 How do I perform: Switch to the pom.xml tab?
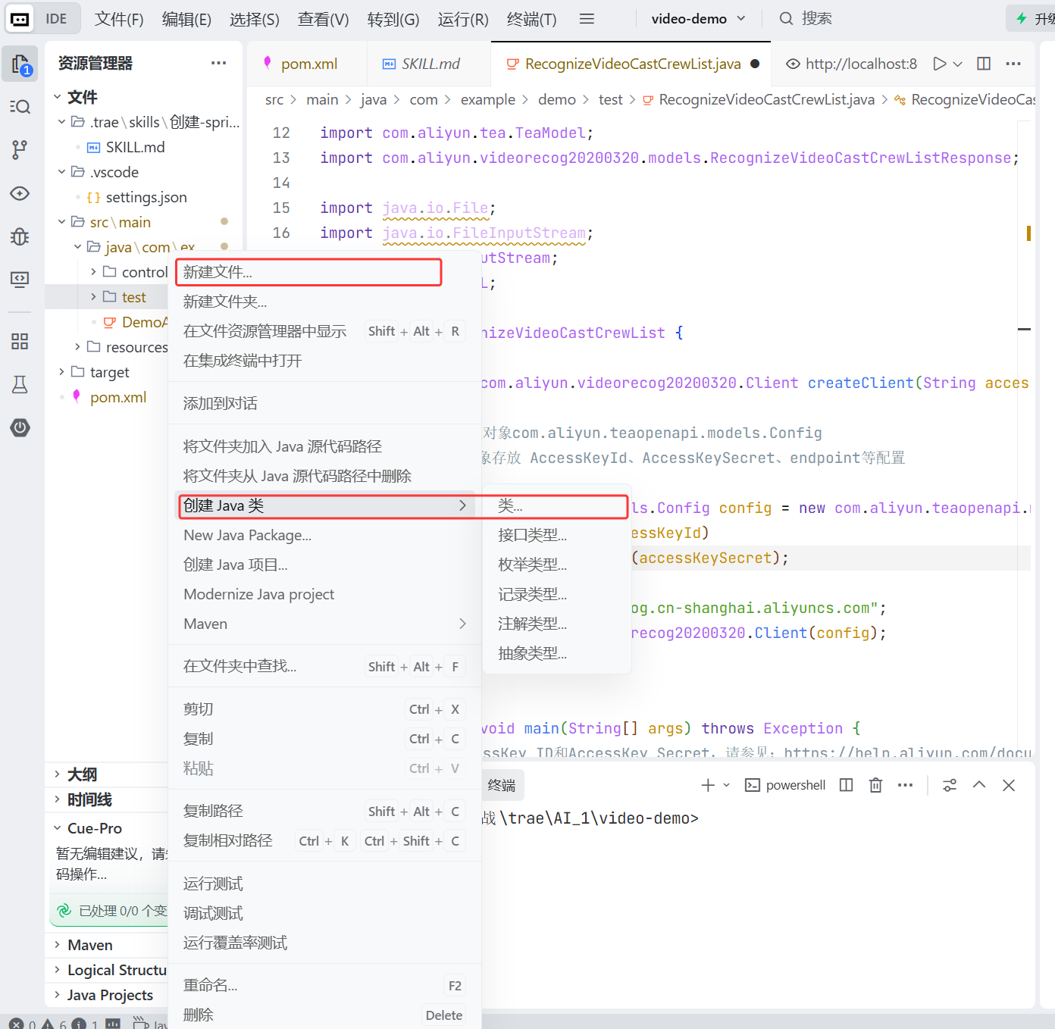point(307,64)
